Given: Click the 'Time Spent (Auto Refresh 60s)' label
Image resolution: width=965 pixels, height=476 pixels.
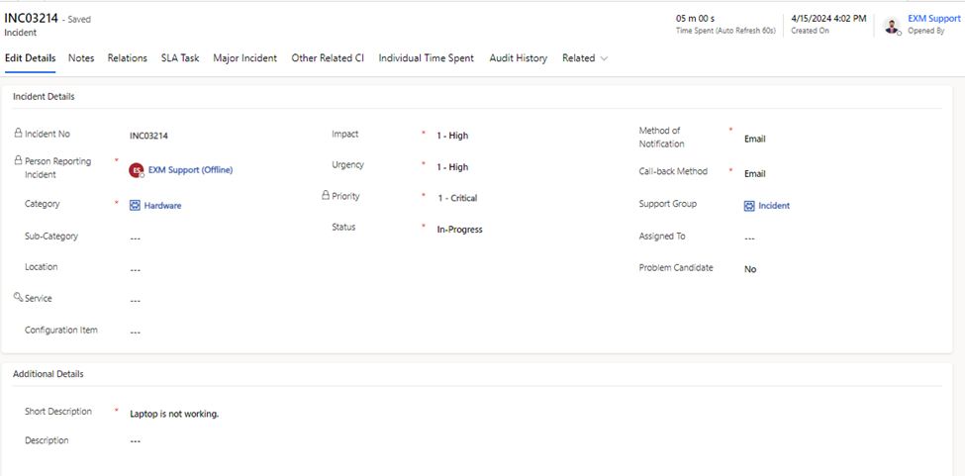Looking at the screenshot, I should [725, 31].
